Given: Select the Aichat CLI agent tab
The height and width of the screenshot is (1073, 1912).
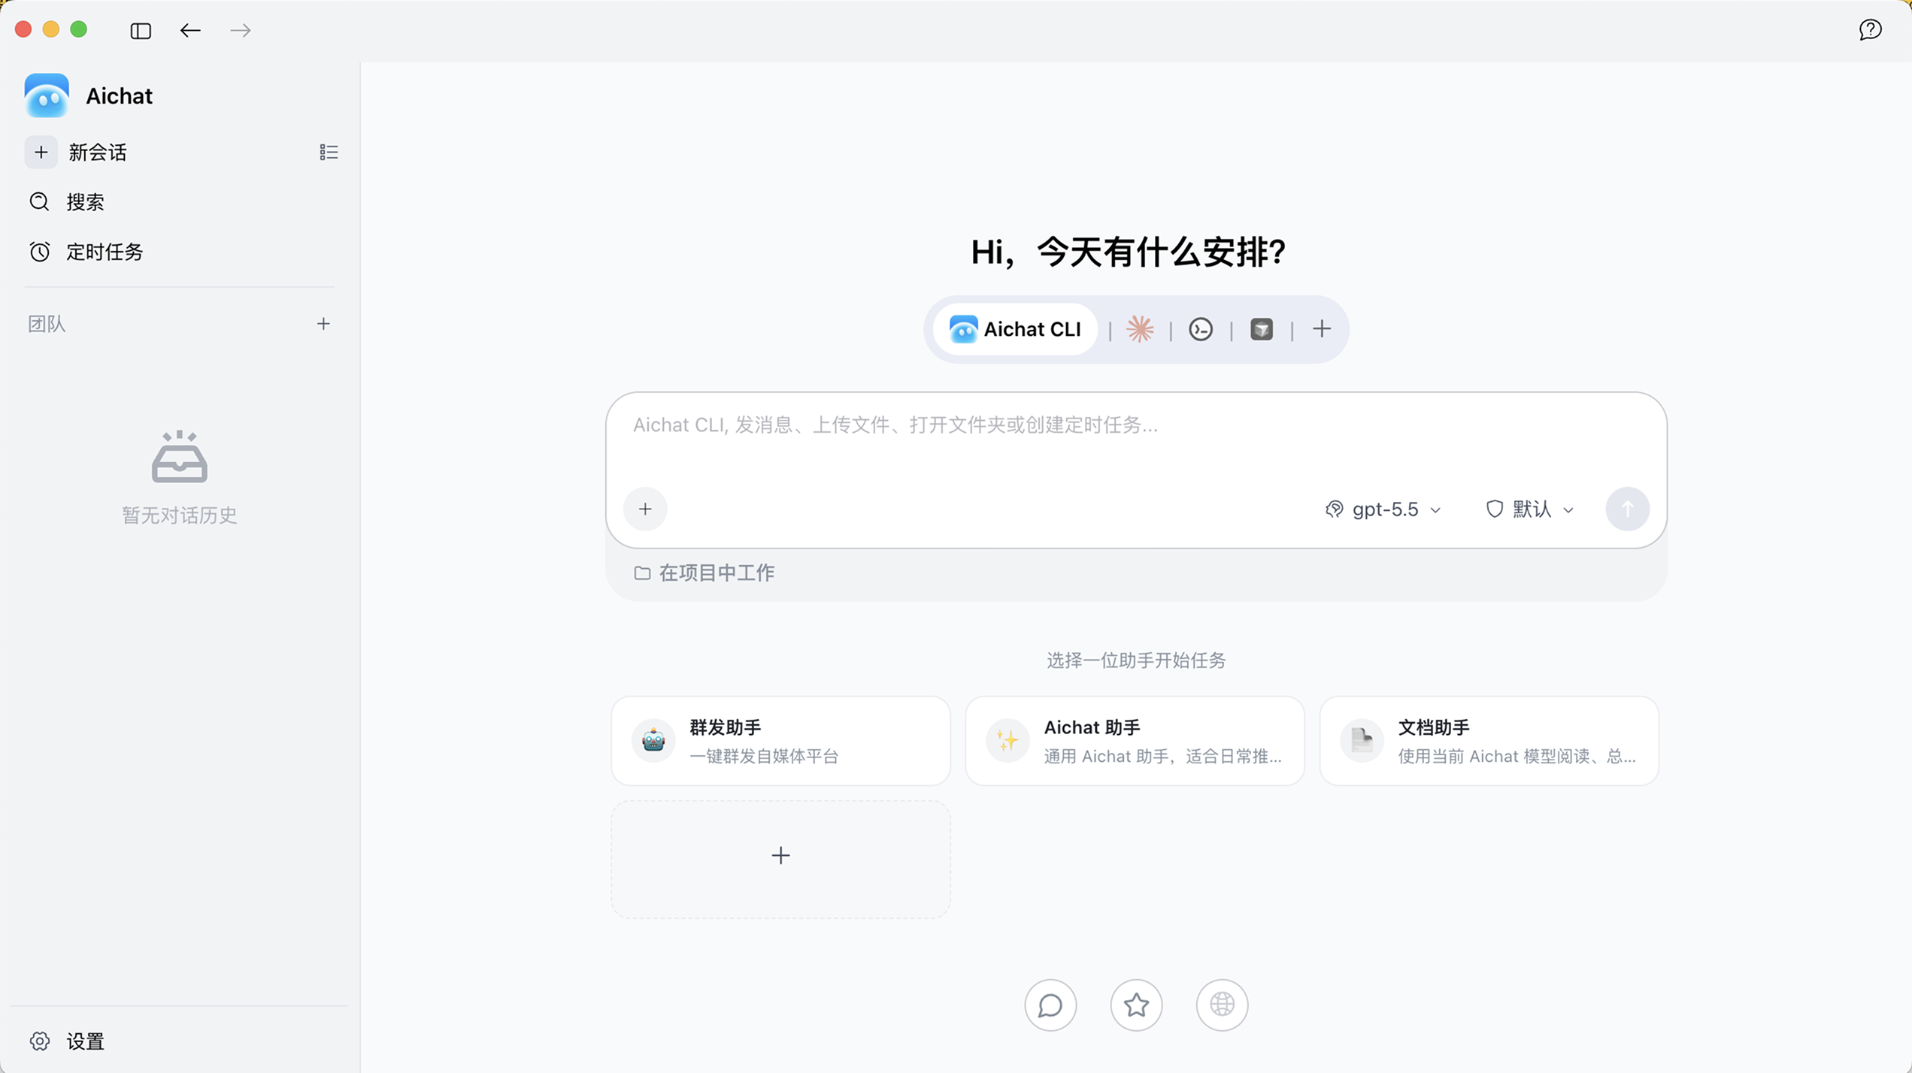Looking at the screenshot, I should pyautogui.click(x=1015, y=329).
